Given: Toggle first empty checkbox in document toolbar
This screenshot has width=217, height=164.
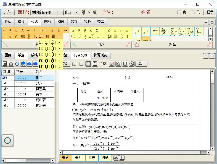Looking at the screenshot, I should 74,64.
